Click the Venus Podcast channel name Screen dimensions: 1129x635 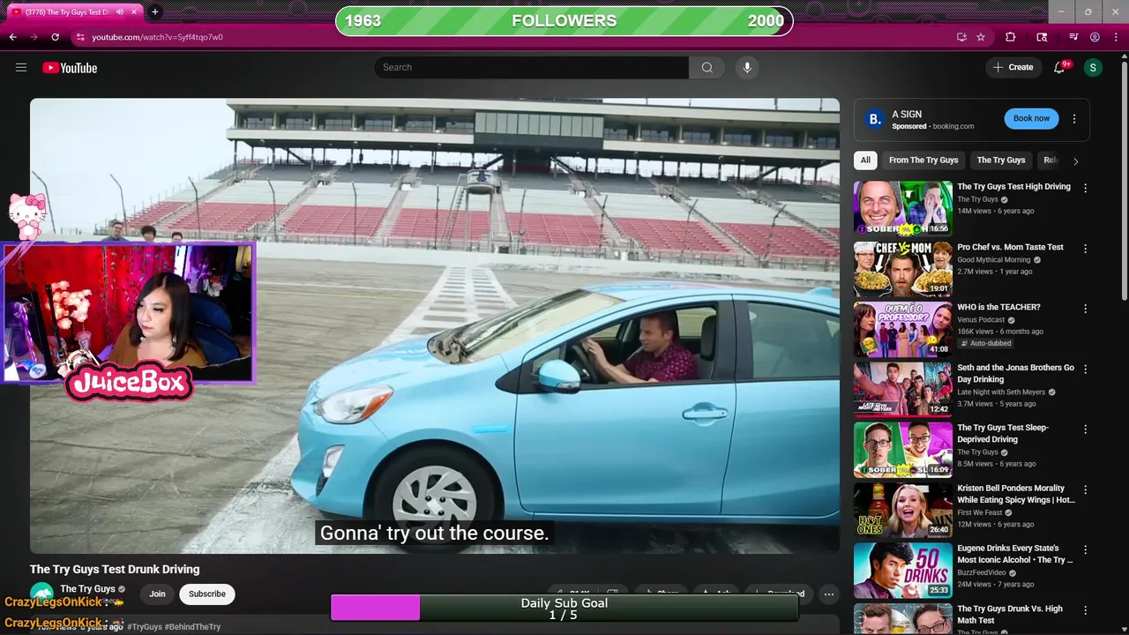[981, 320]
